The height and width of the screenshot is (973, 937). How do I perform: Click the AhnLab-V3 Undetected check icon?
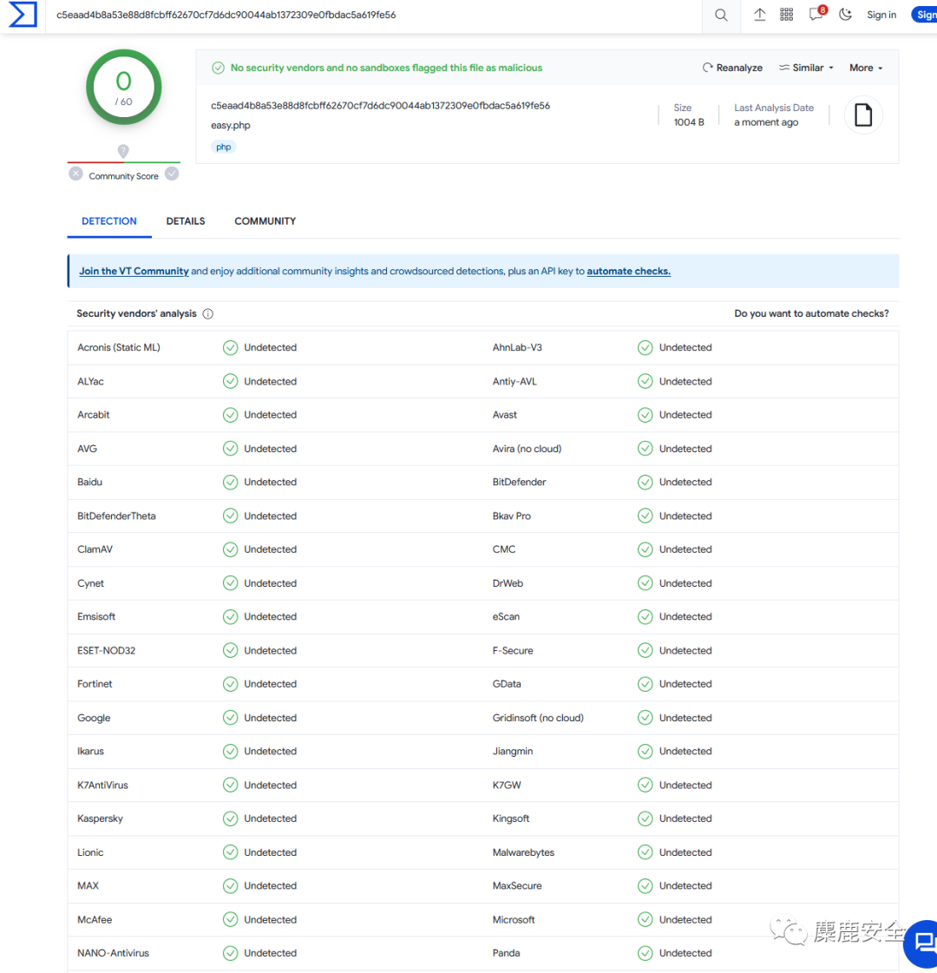tap(645, 347)
